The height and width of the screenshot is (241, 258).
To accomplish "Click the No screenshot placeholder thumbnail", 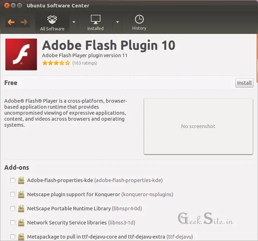I will [x=198, y=126].
